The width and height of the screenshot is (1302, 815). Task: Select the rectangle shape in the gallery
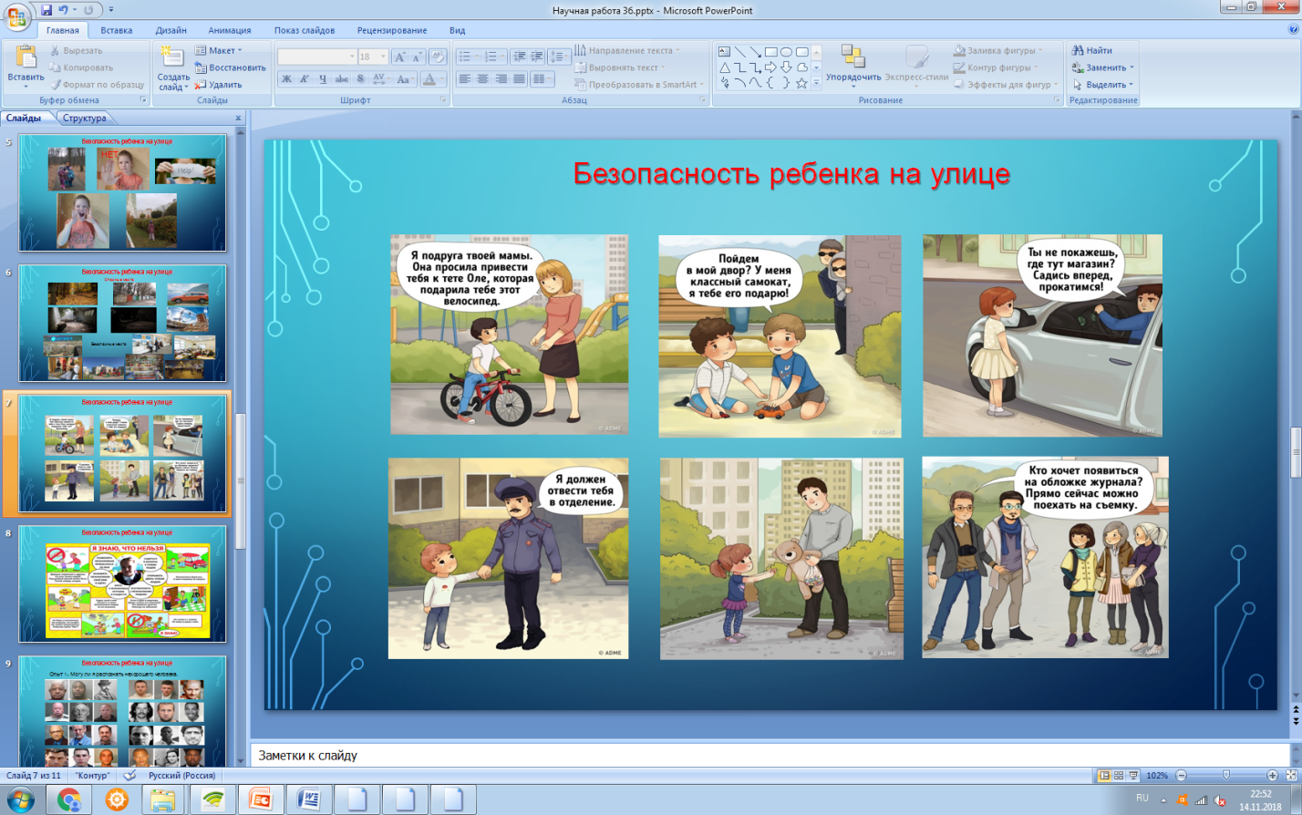[770, 52]
